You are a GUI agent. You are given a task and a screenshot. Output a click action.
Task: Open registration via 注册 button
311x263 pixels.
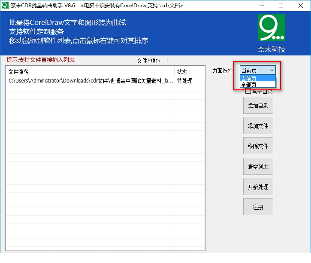coord(258,207)
